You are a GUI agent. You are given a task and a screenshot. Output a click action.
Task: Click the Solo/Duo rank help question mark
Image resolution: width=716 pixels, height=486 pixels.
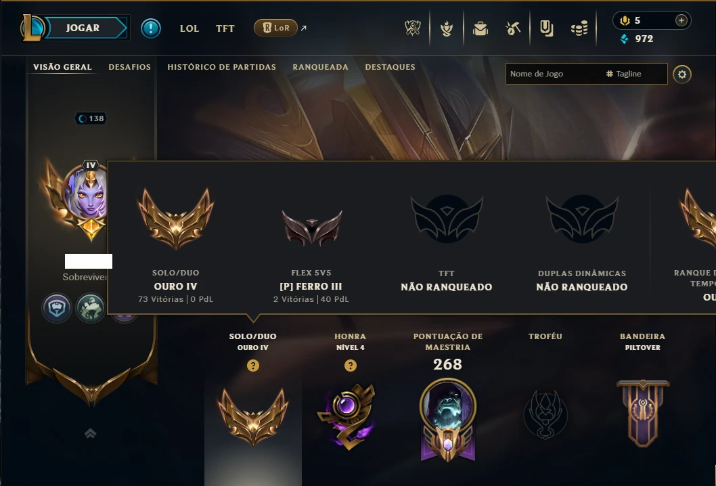253,366
